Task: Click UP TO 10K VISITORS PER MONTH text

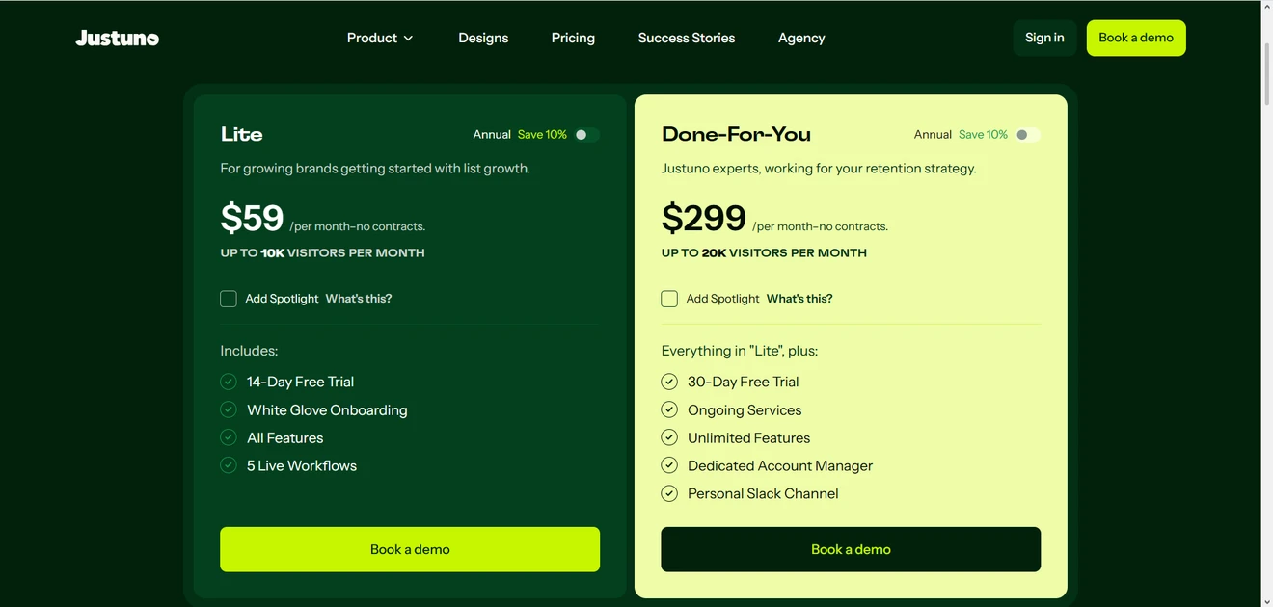Action: click(x=322, y=253)
